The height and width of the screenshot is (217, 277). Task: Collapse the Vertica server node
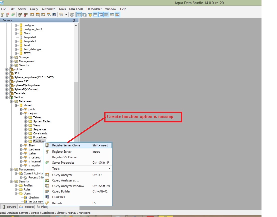coord(6,97)
